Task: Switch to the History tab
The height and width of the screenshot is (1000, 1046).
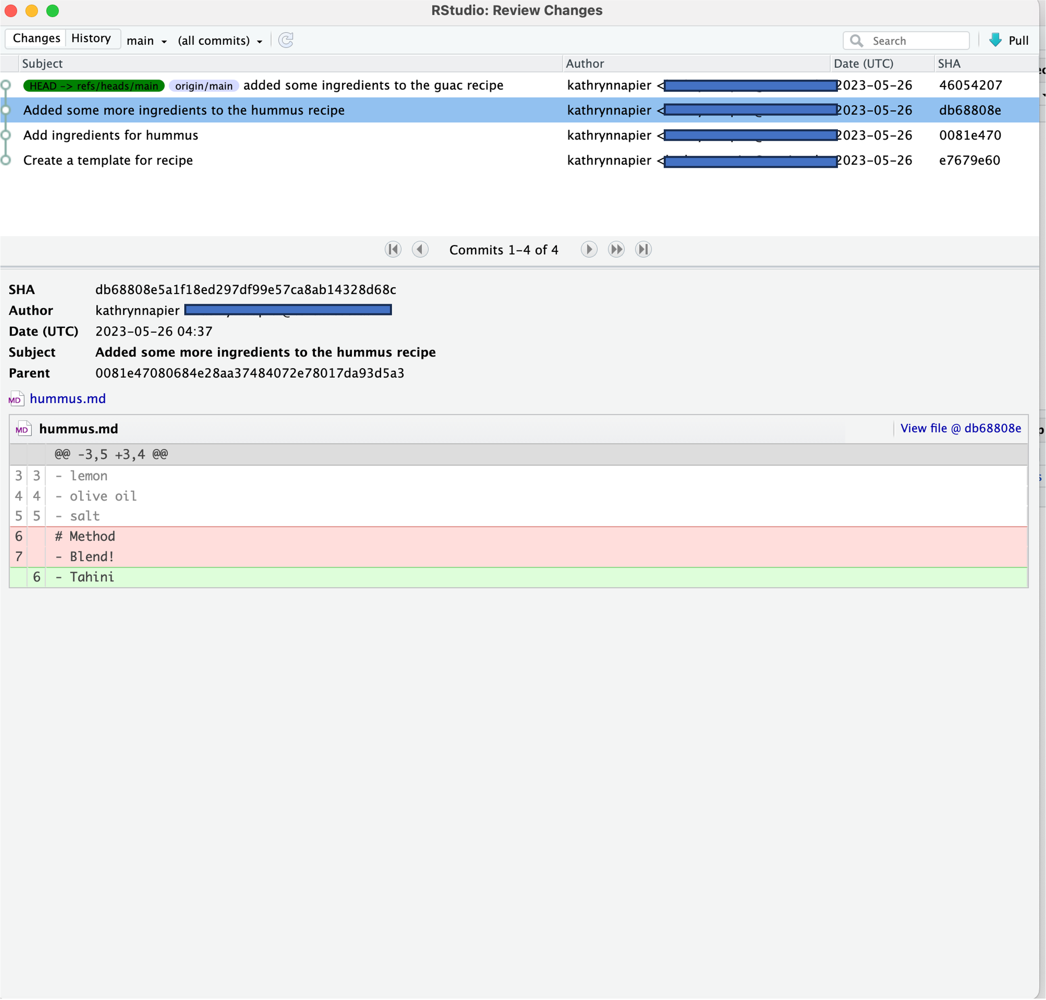Action: [x=91, y=38]
